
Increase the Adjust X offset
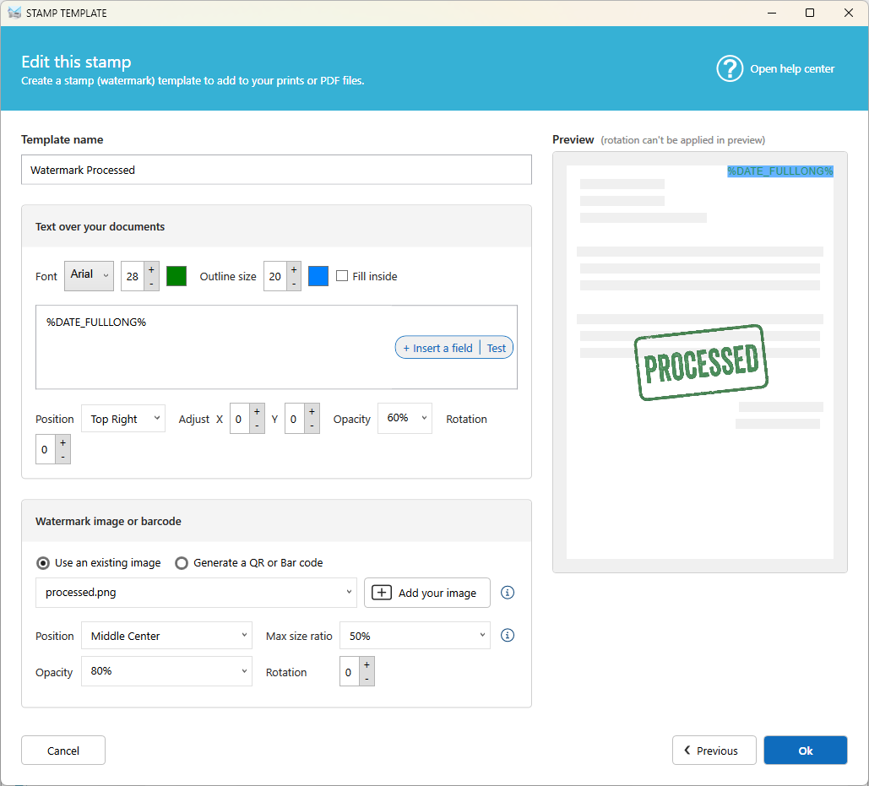[x=257, y=411]
